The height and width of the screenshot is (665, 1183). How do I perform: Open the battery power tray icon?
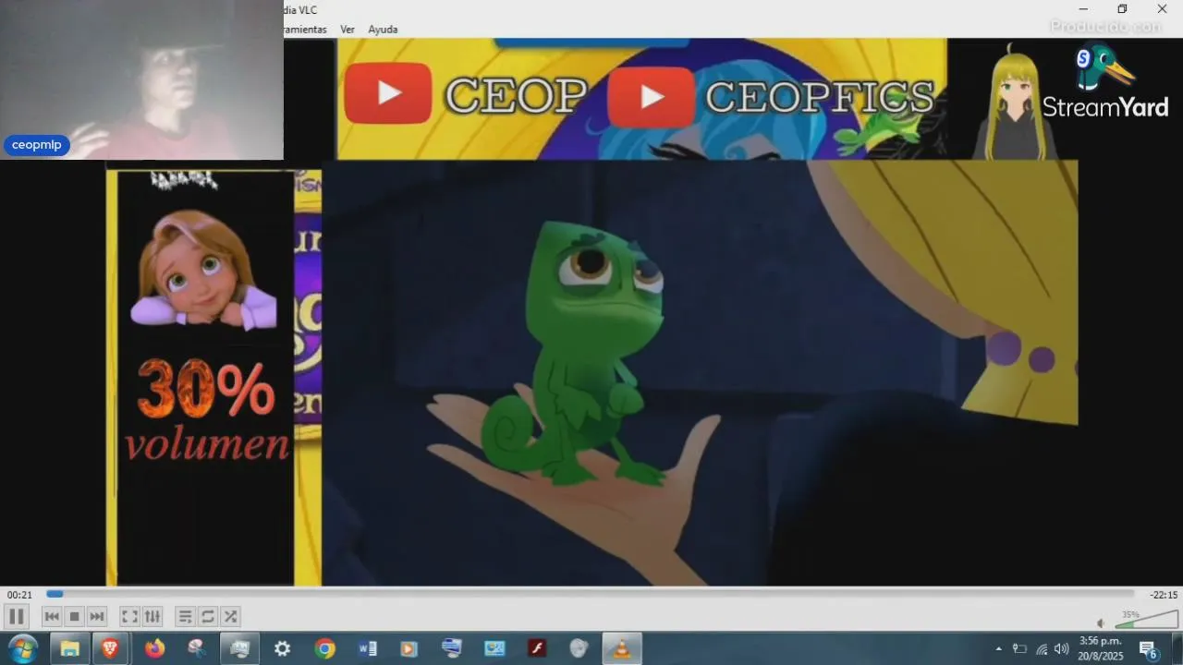coord(1019,648)
